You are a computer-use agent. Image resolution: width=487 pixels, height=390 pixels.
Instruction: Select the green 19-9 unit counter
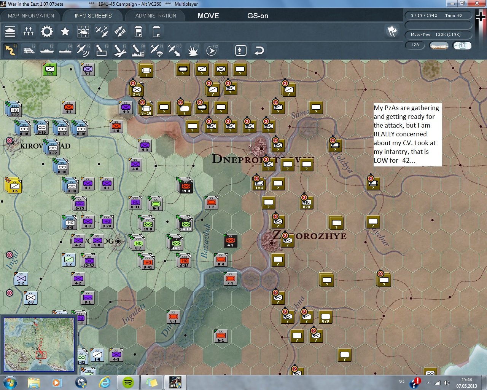[148, 224]
